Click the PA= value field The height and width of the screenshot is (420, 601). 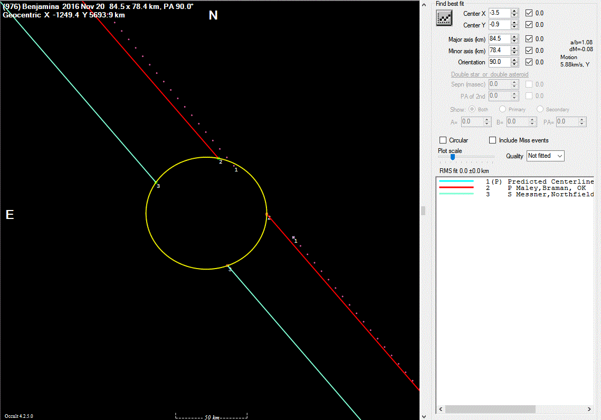pyautogui.click(x=567, y=122)
